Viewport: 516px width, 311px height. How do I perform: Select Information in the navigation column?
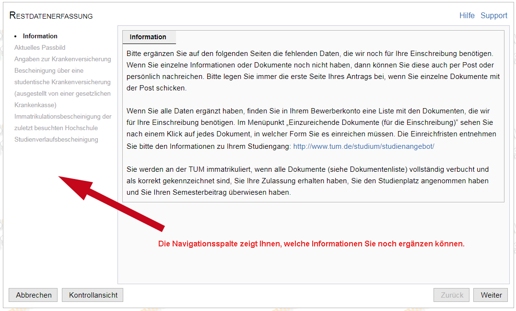(x=40, y=36)
